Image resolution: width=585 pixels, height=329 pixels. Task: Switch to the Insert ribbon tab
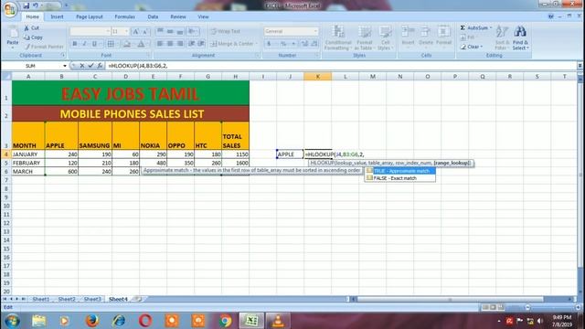[x=57, y=16]
